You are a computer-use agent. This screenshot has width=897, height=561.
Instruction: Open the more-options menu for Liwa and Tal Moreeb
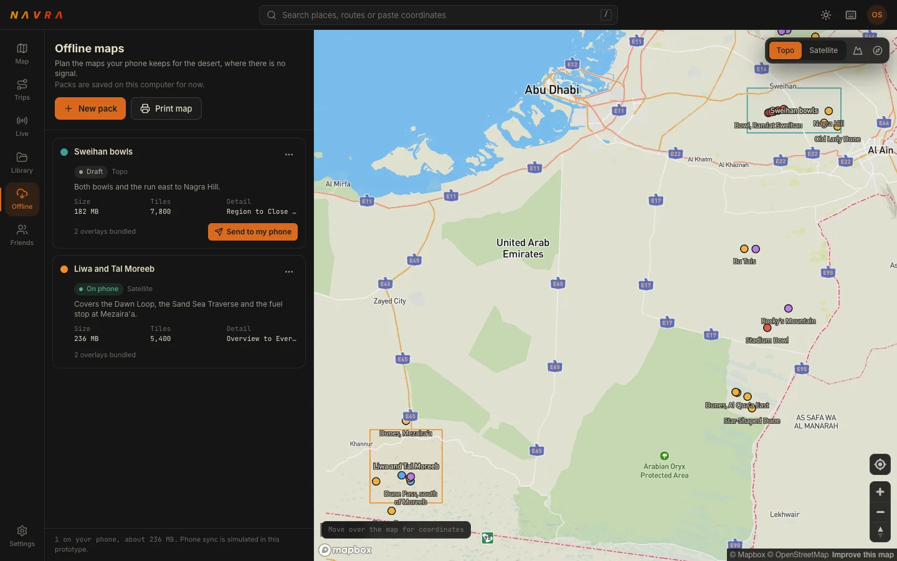tap(289, 272)
